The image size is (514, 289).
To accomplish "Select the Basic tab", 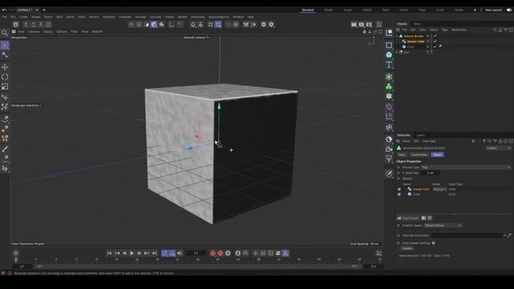I will click(x=402, y=155).
